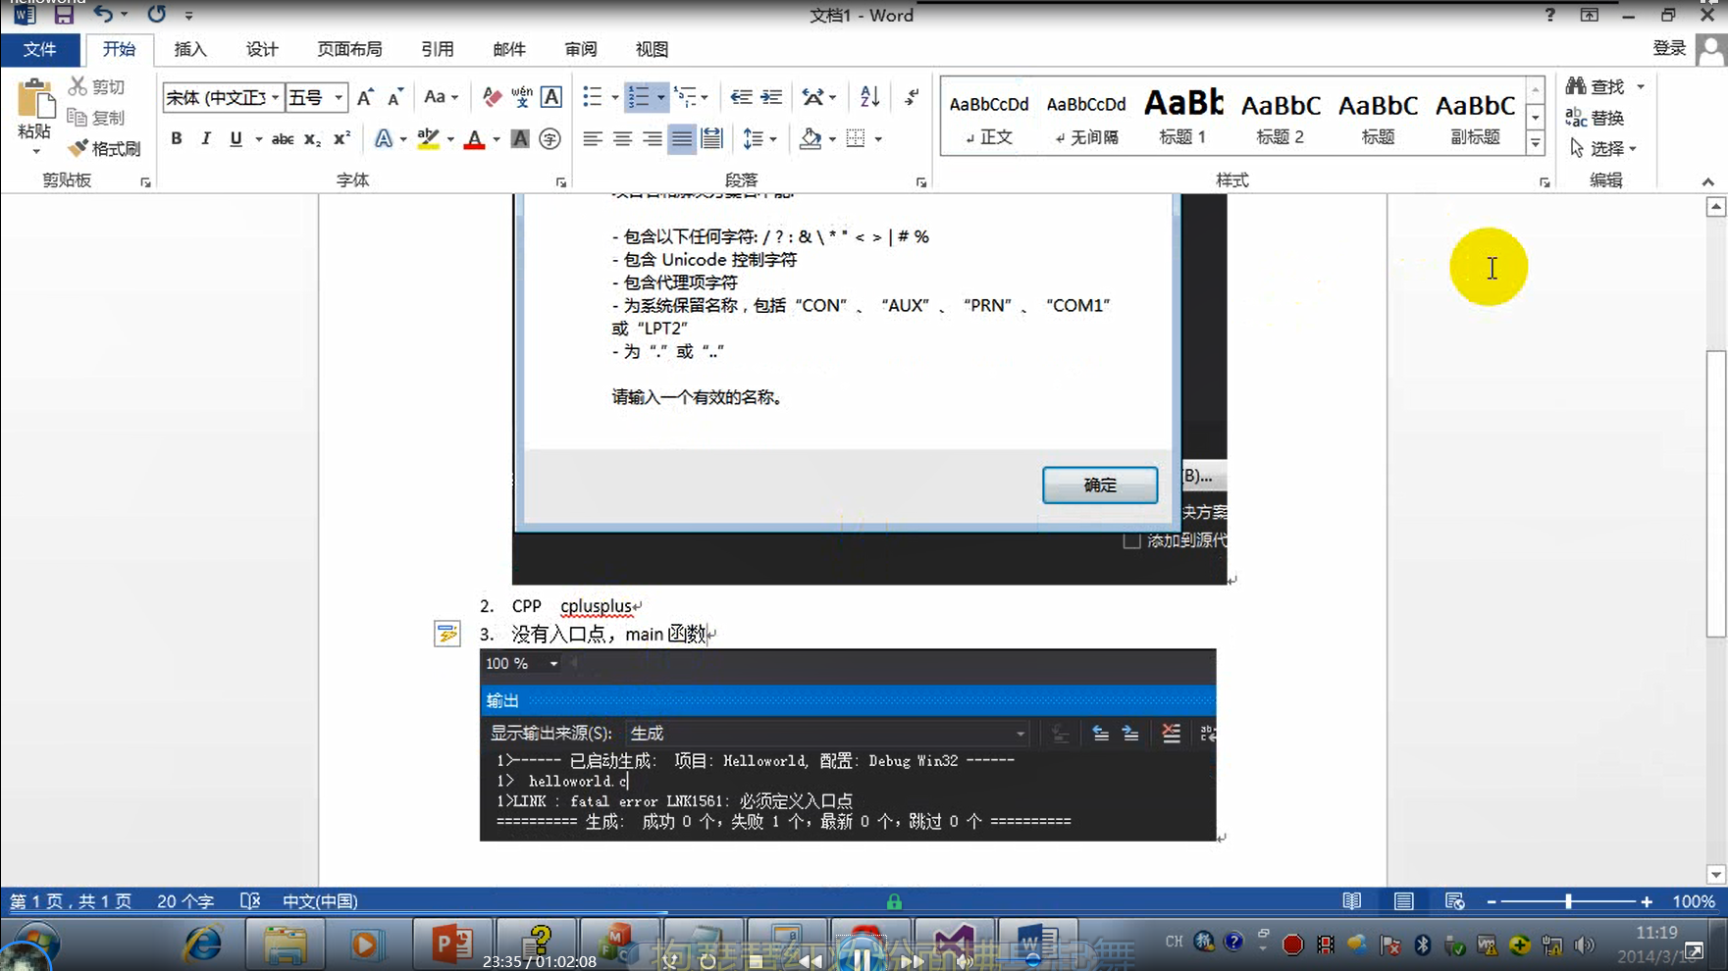Open the 文件 menu
The height and width of the screenshot is (971, 1728).
pos(40,49)
